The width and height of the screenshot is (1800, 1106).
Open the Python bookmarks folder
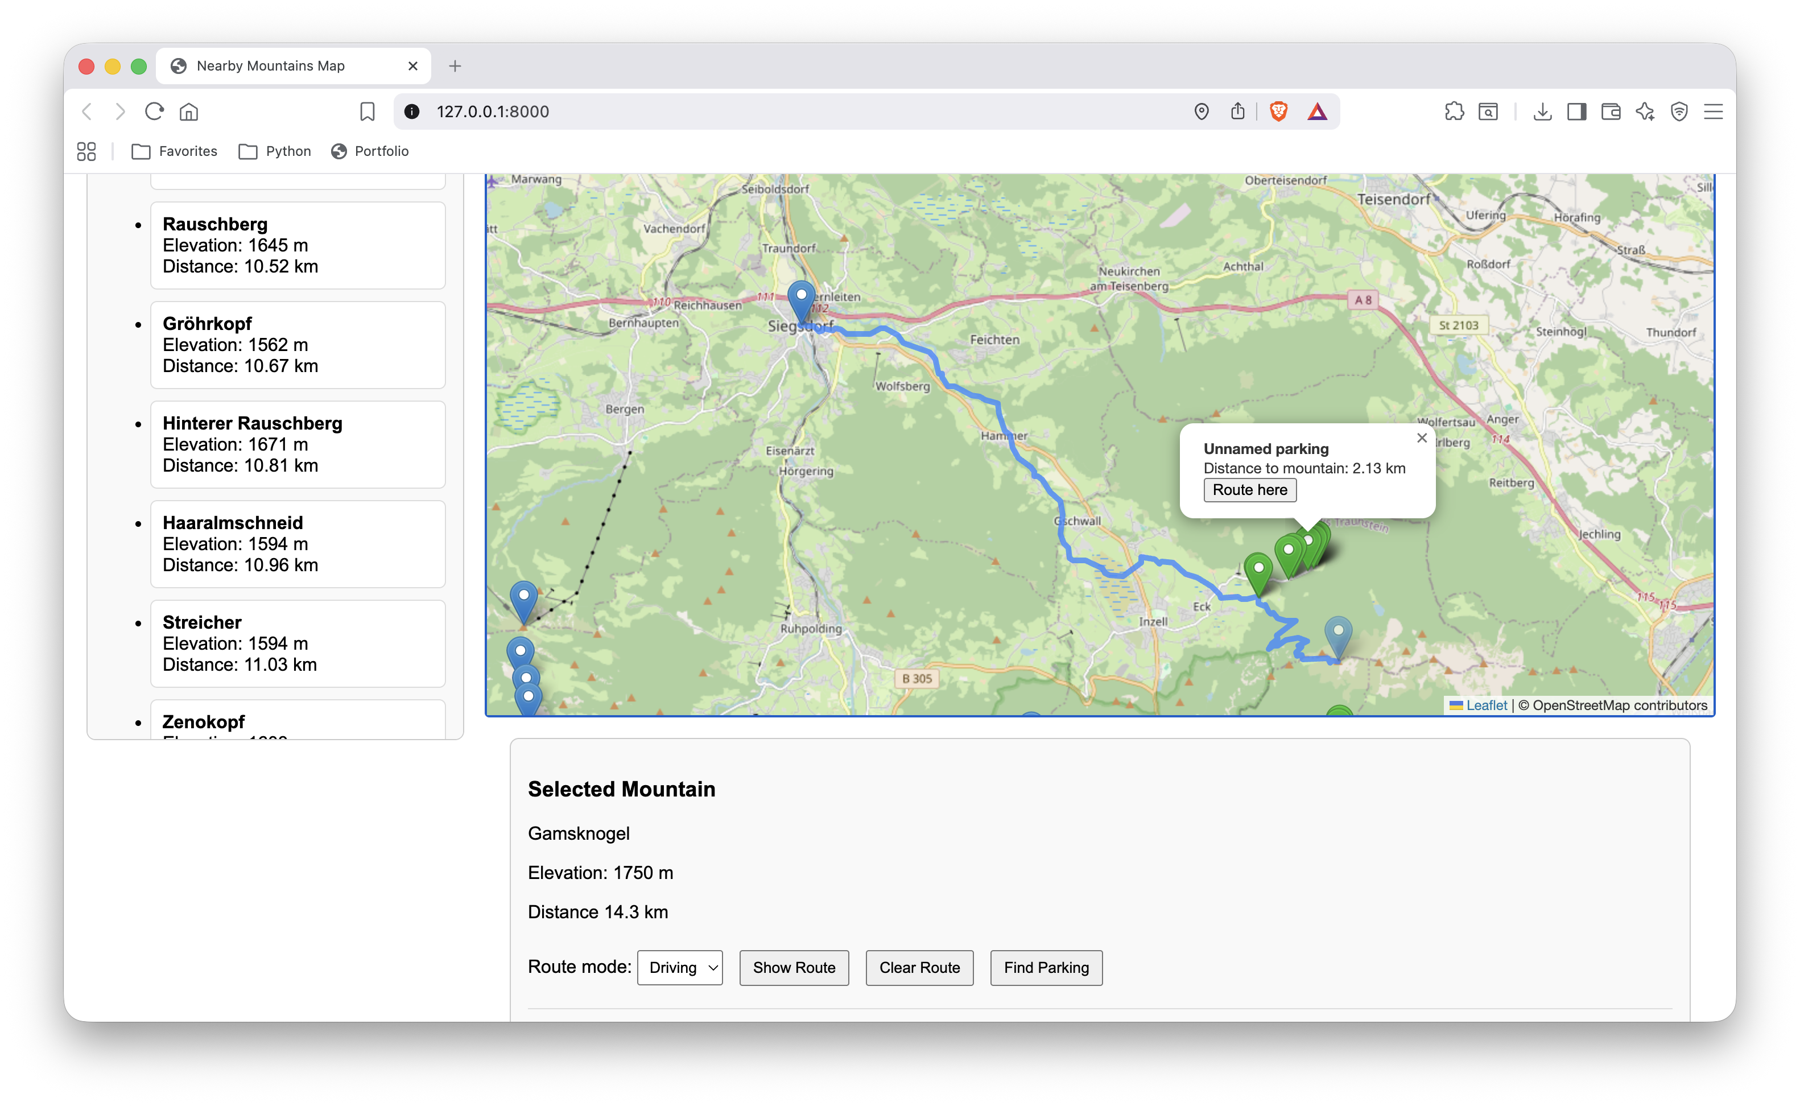point(275,151)
